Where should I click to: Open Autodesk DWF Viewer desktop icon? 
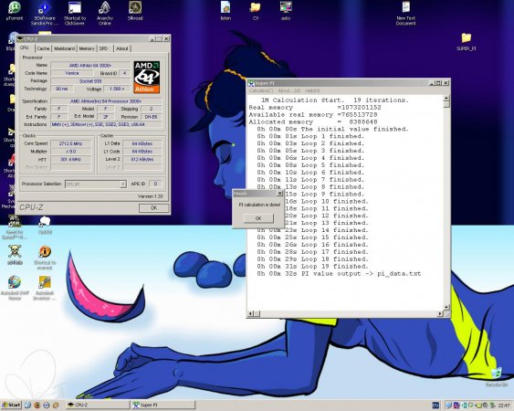pos(15,288)
